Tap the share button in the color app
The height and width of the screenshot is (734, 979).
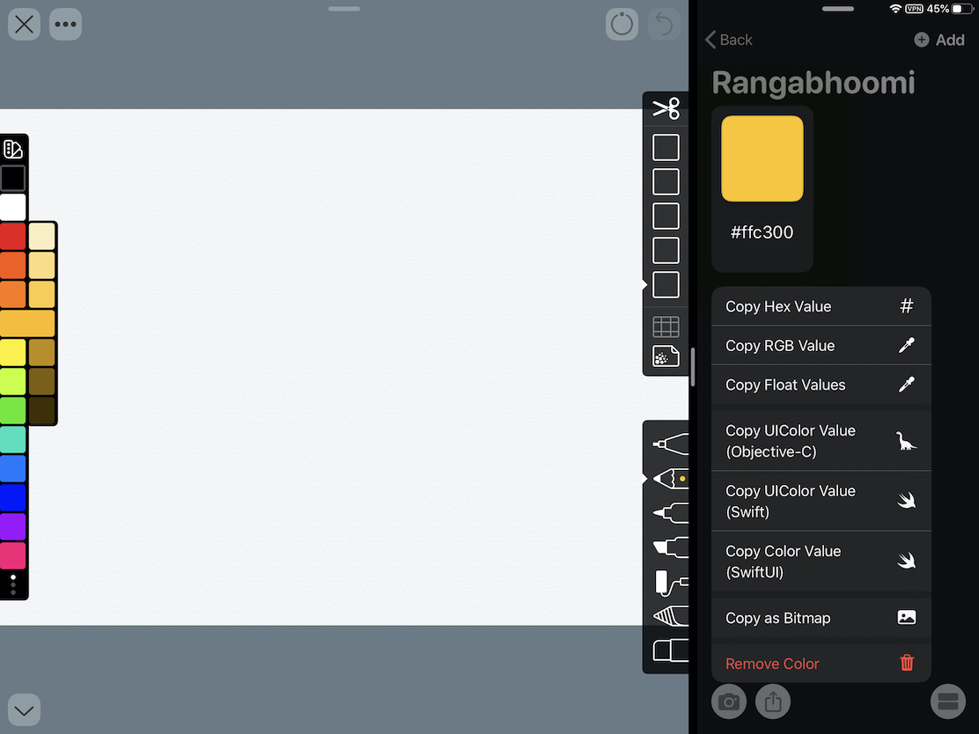click(773, 702)
